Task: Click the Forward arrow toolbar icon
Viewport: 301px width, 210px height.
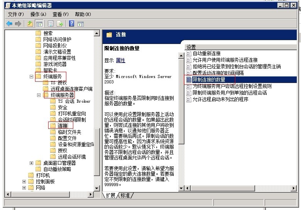Action: click(18, 24)
